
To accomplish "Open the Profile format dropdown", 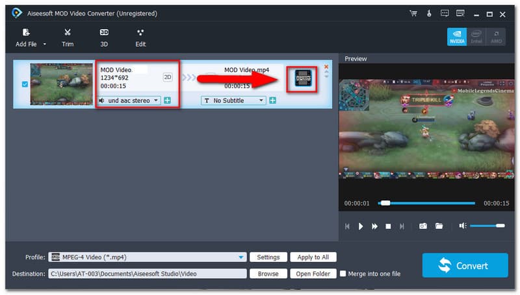I will coord(148,257).
